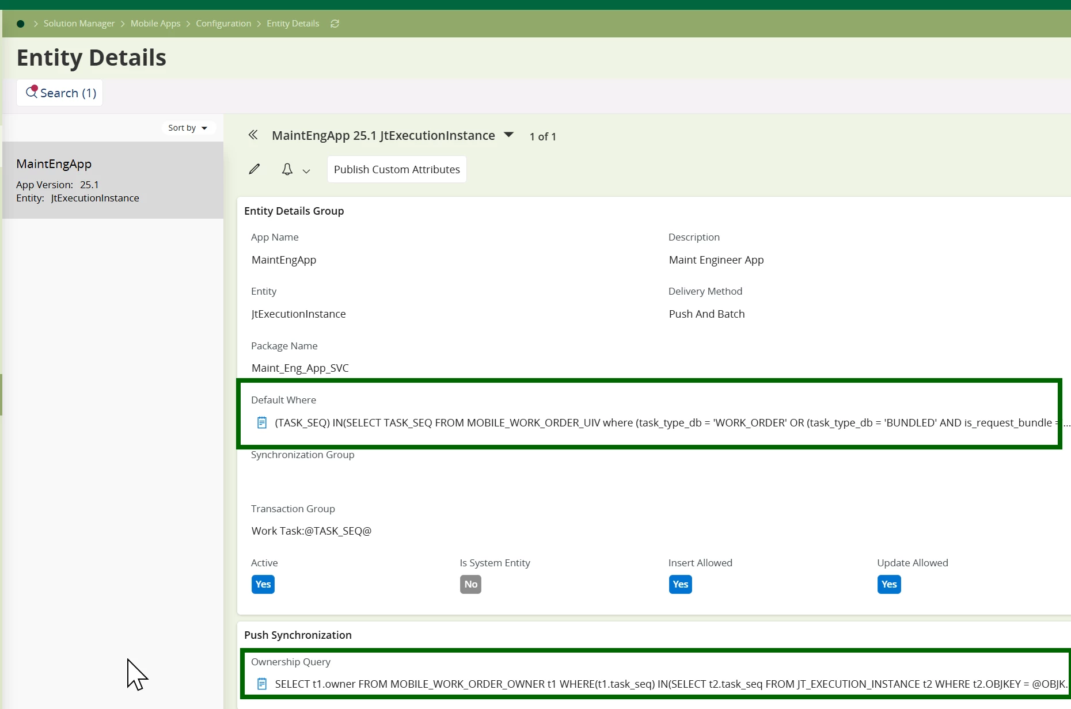Click the bell notification icon
This screenshot has height=709, width=1071.
tap(287, 169)
